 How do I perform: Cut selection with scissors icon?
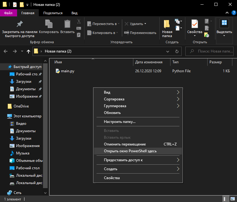click(79, 21)
